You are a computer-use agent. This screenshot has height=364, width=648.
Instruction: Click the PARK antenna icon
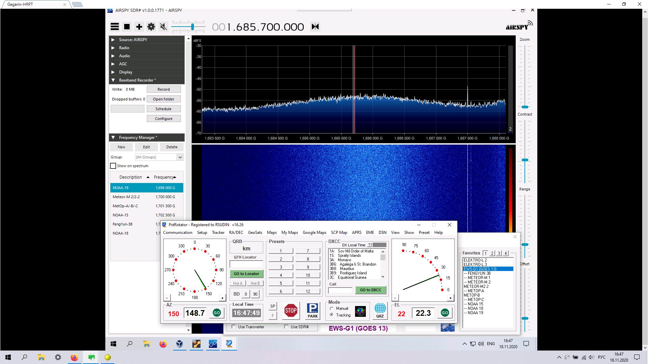click(313, 310)
